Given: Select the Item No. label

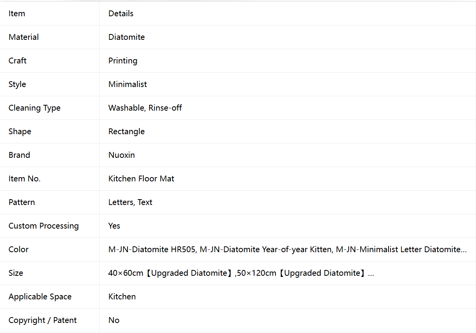Looking at the screenshot, I should [x=24, y=179].
